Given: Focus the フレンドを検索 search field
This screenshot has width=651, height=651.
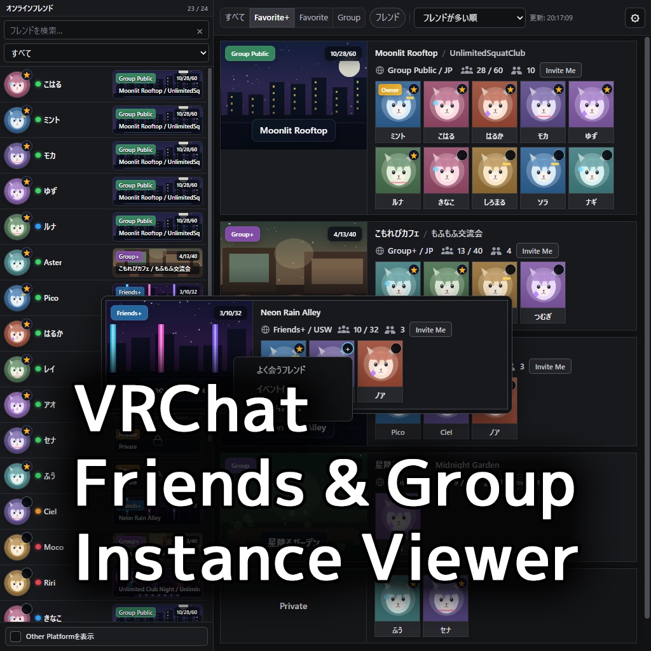Looking at the screenshot, I should (106, 31).
